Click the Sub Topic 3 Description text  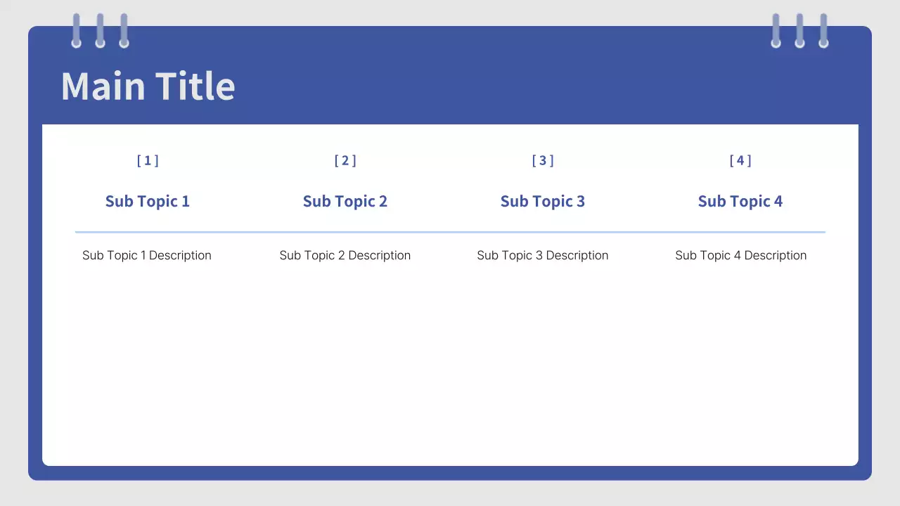543,255
